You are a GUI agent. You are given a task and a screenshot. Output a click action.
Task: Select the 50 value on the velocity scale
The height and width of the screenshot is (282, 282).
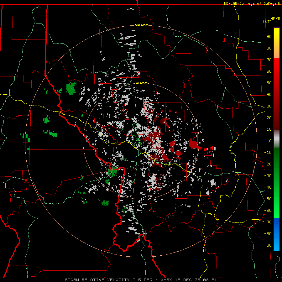click(269, 83)
